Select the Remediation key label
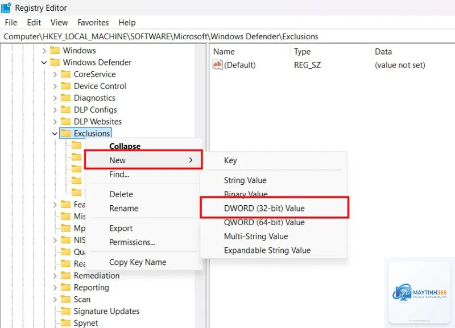This screenshot has height=328, width=455. coord(97,276)
